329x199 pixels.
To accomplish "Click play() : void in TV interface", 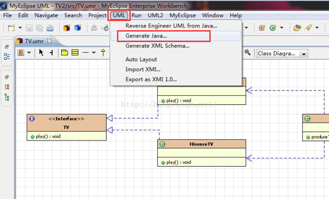I will 48,137.
